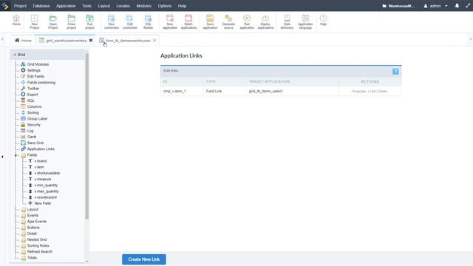Select grid_tb_items_select target application cell

292,91
